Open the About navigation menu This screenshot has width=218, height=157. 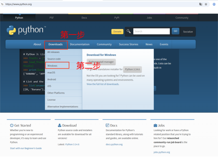[37, 44]
